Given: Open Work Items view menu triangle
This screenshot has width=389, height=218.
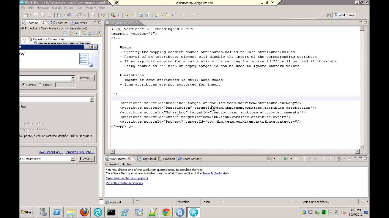Looking at the screenshot, I should [x=355, y=158].
